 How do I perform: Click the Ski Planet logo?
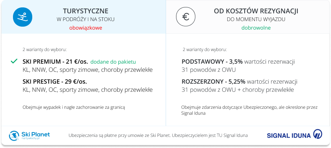(x=29, y=136)
